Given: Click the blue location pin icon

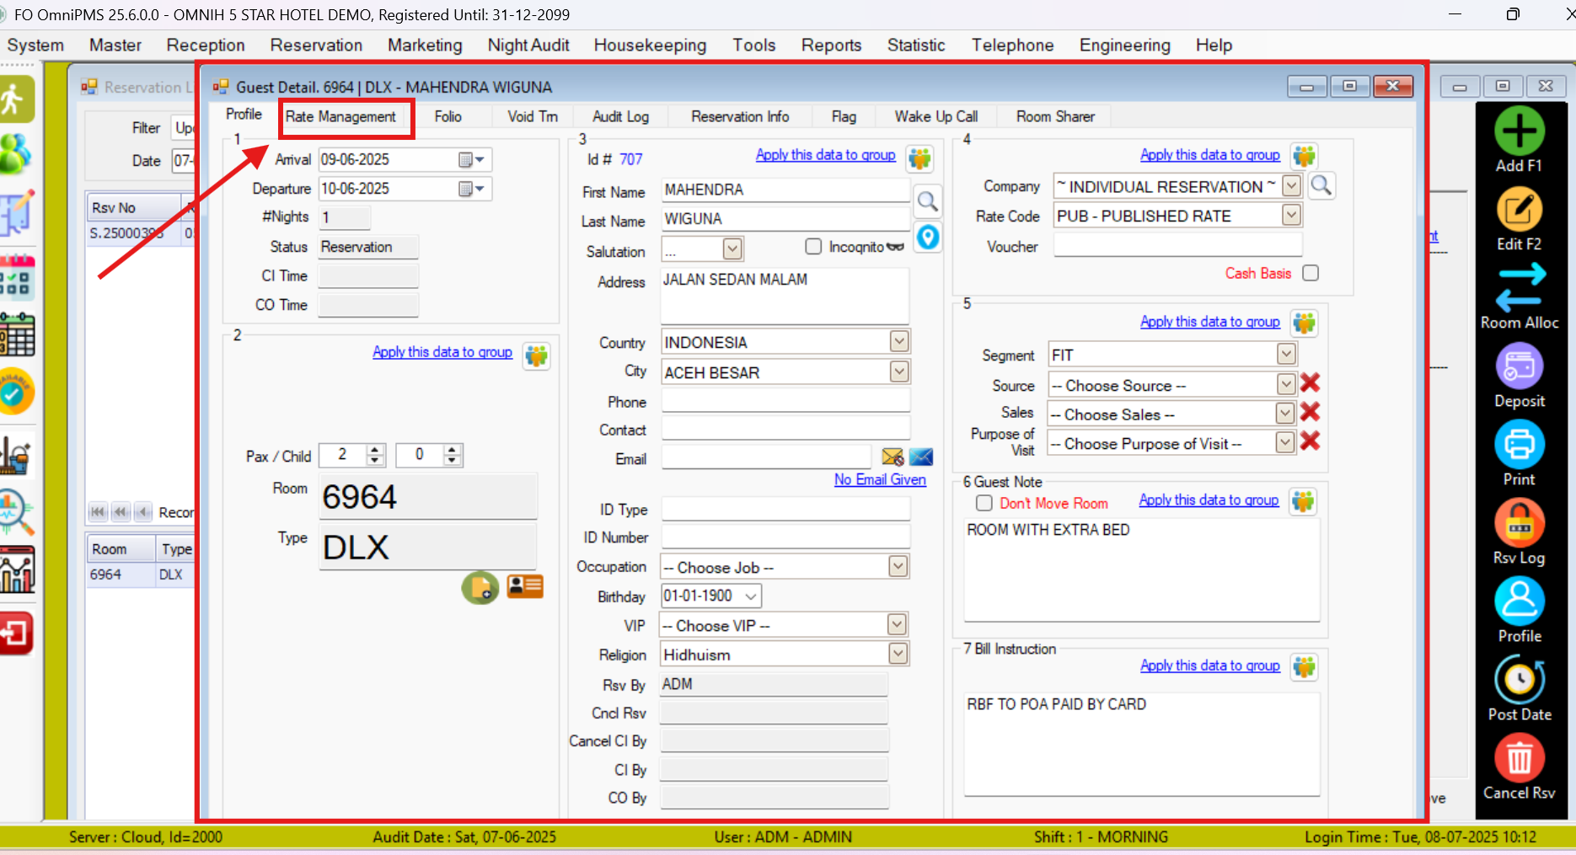Looking at the screenshot, I should click(927, 238).
